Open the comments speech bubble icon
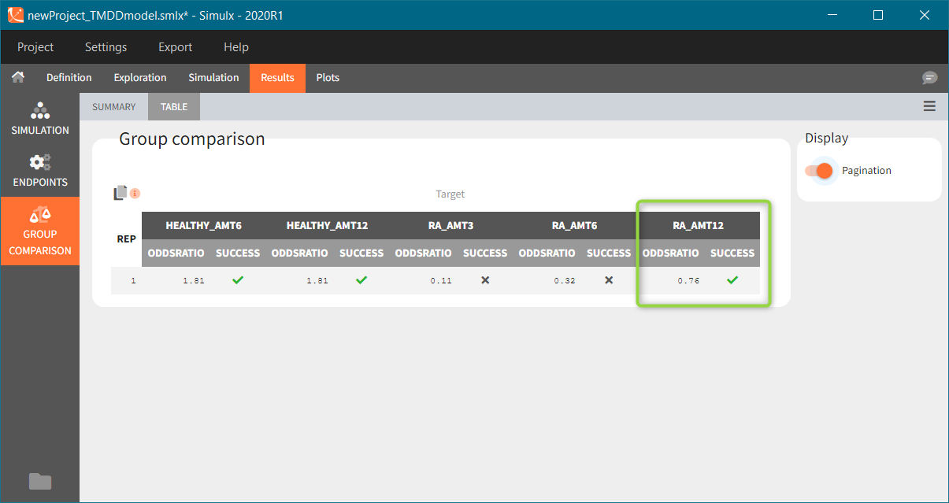Image resolution: width=949 pixels, height=503 pixels. 930,78
